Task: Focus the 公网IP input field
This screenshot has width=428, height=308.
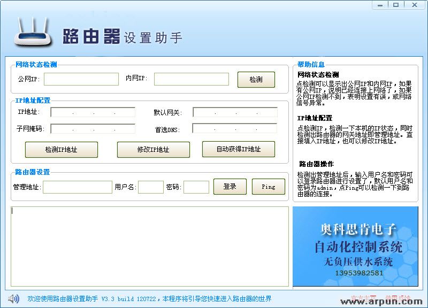Action: 81,79
